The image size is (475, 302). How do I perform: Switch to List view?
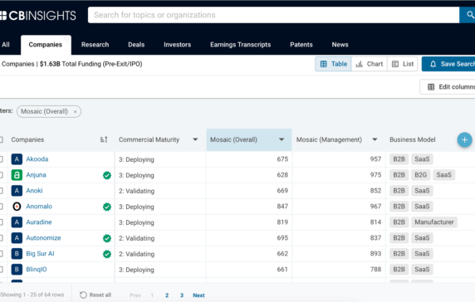[x=403, y=64]
